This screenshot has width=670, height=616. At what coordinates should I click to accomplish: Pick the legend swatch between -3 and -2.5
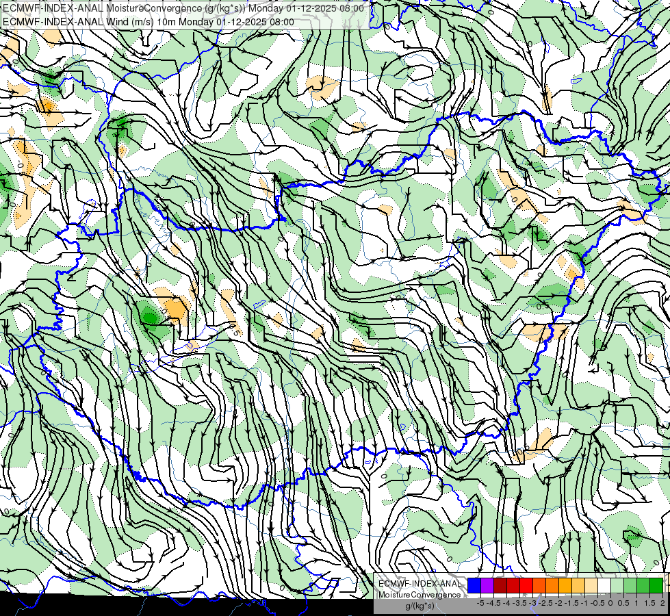coord(539,586)
